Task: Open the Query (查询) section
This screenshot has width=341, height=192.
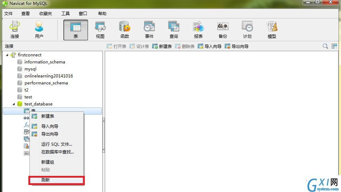Action: 173,30
